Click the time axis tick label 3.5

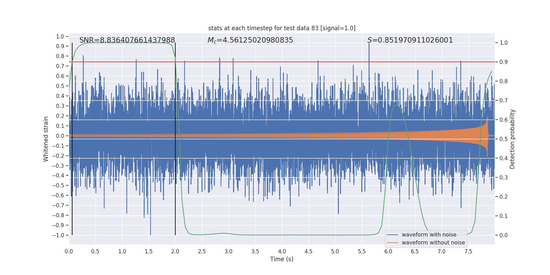(255, 251)
